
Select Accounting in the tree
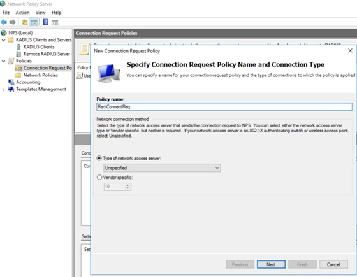28,82
